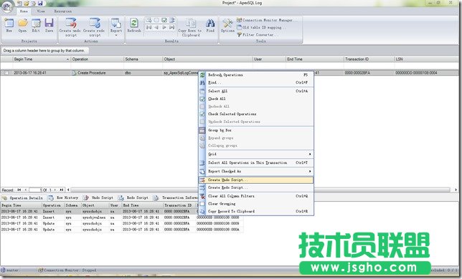462x279 pixels.
Task: Switch to the View ribbon tab
Action: pyautogui.click(x=41, y=11)
